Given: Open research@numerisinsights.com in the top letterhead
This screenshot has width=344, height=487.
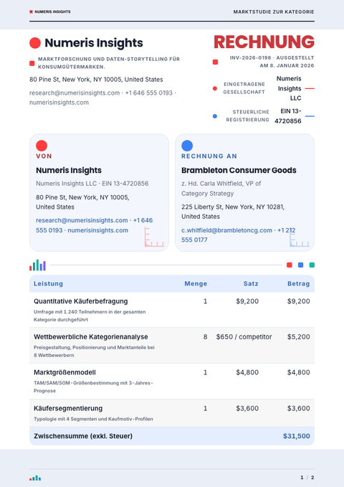Looking at the screenshot, I should pyautogui.click(x=75, y=93).
